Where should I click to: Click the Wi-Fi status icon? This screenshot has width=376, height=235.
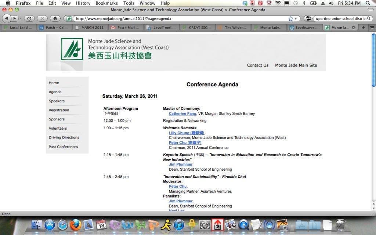[278, 3]
